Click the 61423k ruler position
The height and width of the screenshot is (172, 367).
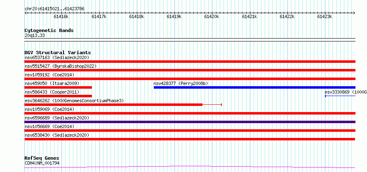325,16
